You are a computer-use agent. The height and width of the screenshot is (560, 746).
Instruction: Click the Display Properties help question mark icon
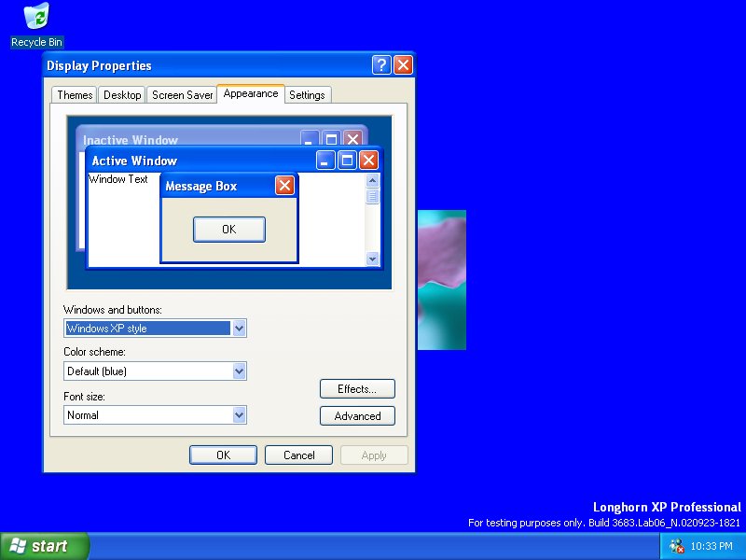[381, 65]
